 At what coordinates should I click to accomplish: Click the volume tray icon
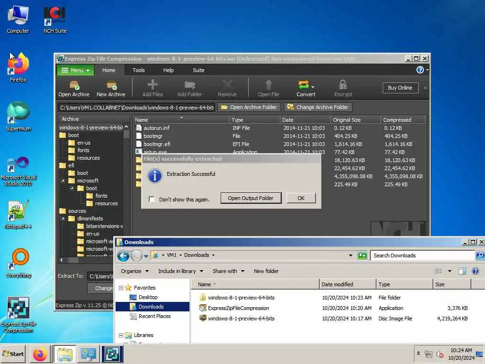[440, 355]
